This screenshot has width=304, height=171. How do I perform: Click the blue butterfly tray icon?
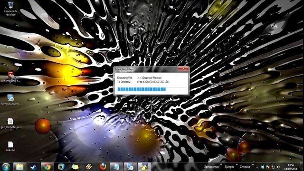coord(263,167)
